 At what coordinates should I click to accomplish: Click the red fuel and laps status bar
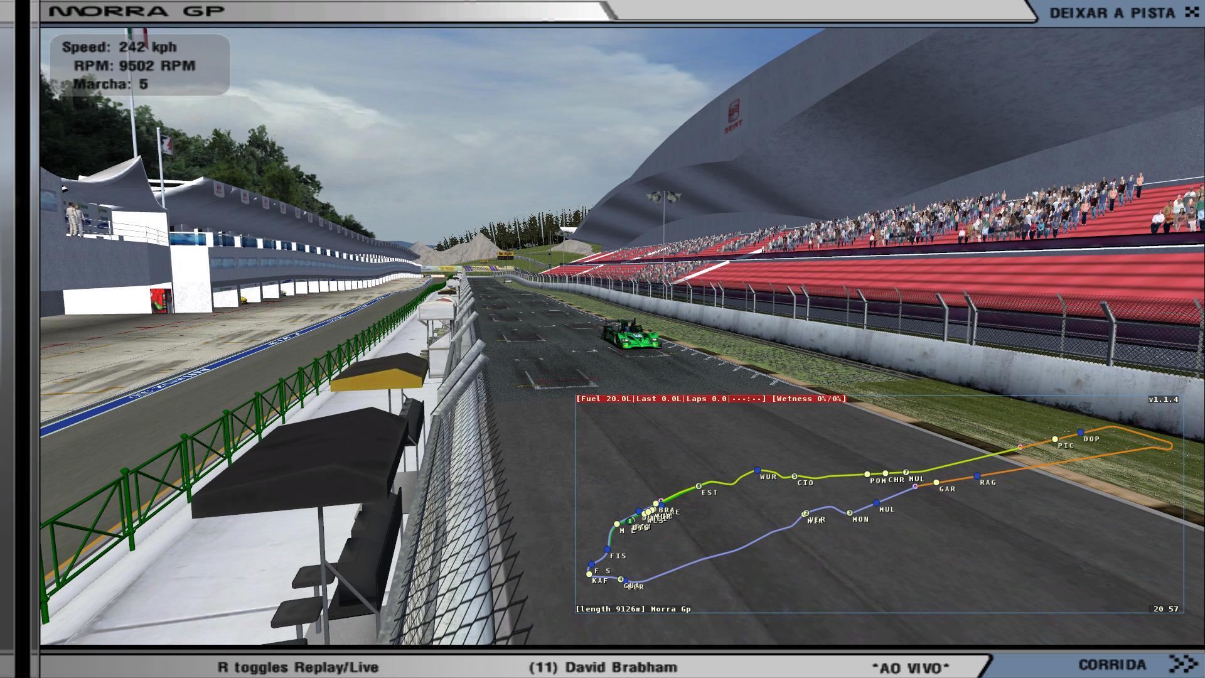(711, 399)
